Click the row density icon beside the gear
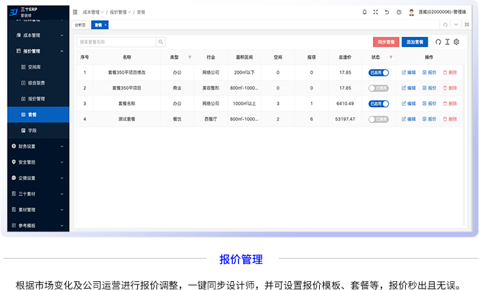 pyautogui.click(x=448, y=42)
